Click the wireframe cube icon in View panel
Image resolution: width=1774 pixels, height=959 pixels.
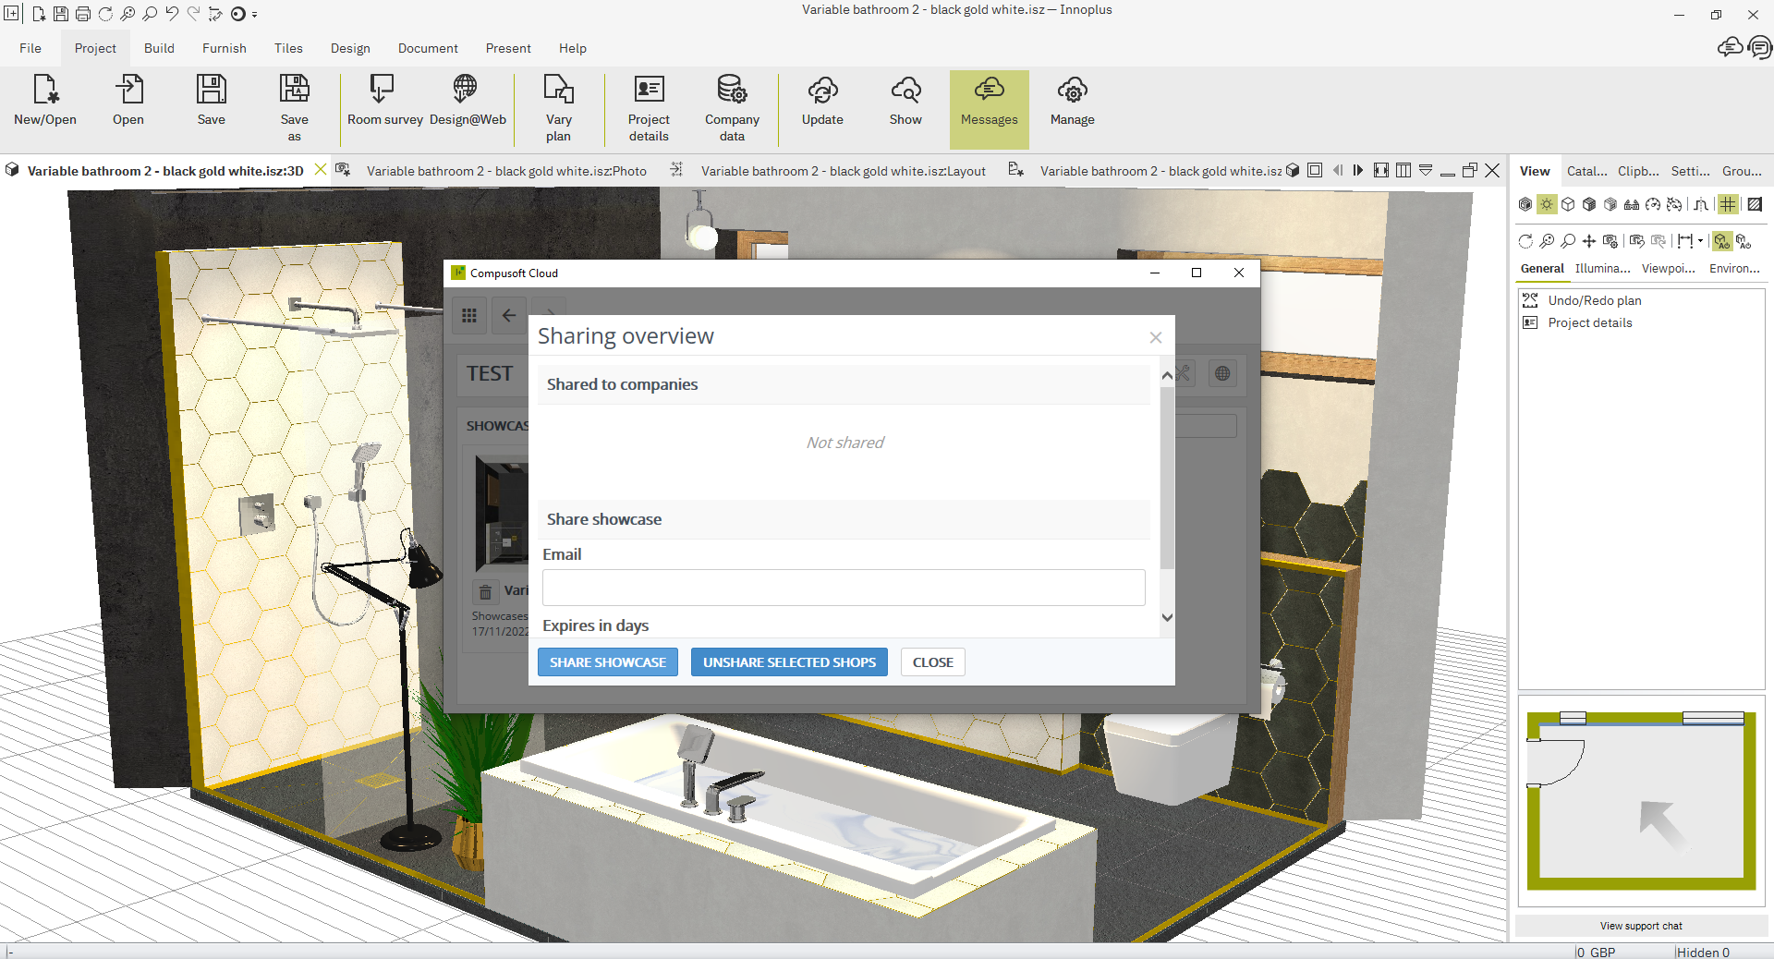coord(1568,204)
